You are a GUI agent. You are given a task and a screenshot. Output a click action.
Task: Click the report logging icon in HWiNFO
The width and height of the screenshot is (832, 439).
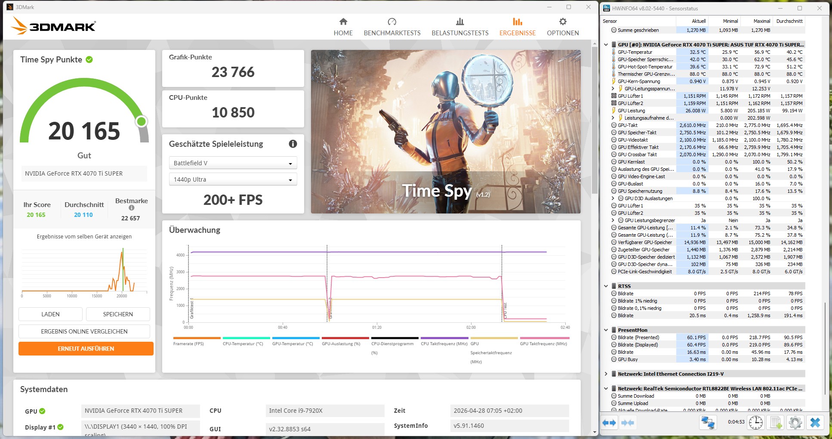click(x=775, y=423)
